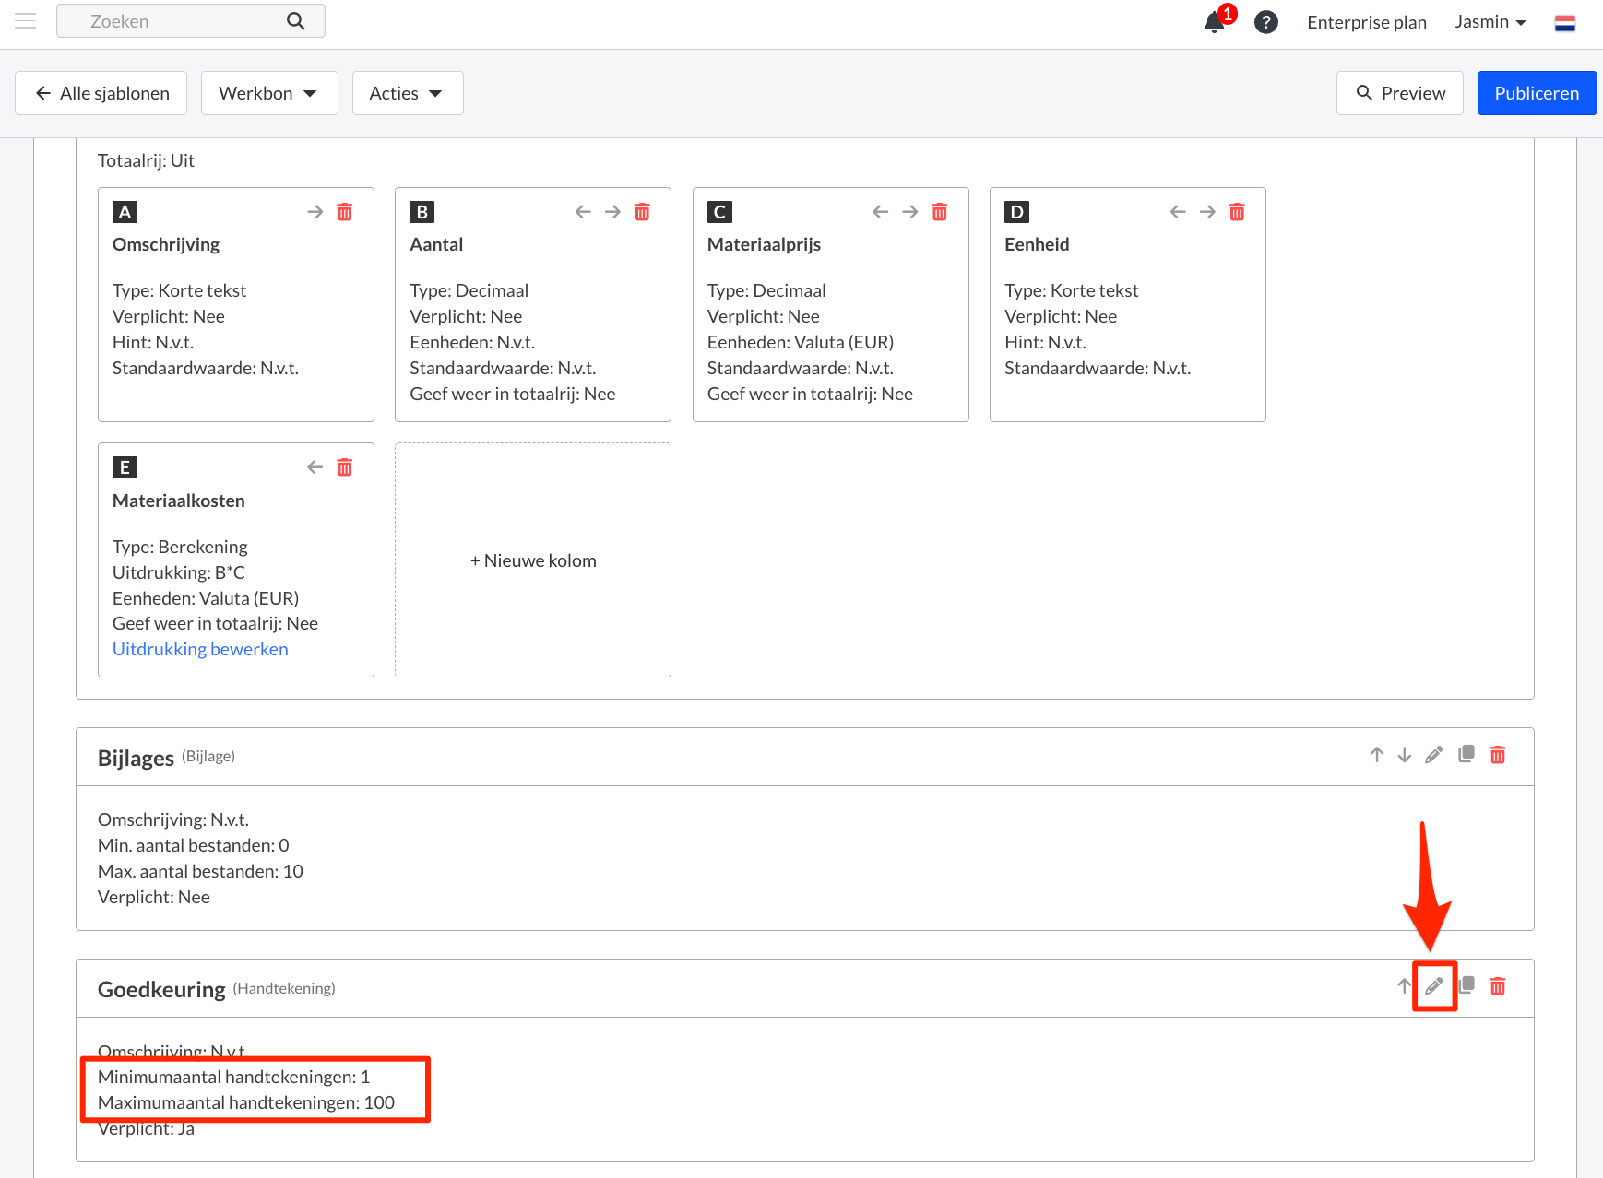Click the Goedkeuring section heading
1603x1178 pixels.
161,989
